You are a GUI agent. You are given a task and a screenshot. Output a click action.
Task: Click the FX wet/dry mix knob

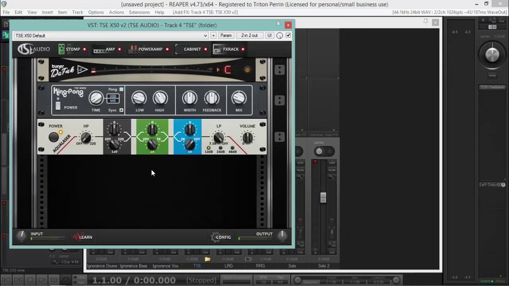click(x=280, y=35)
